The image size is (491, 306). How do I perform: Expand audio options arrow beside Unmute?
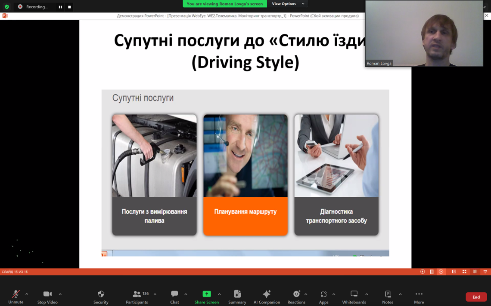coord(27,294)
